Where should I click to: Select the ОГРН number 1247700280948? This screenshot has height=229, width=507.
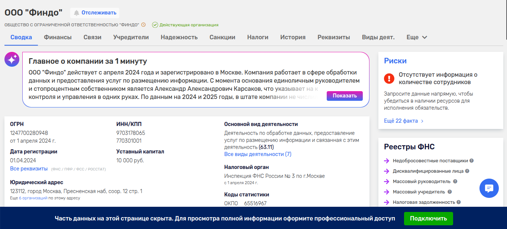pyautogui.click(x=29, y=133)
